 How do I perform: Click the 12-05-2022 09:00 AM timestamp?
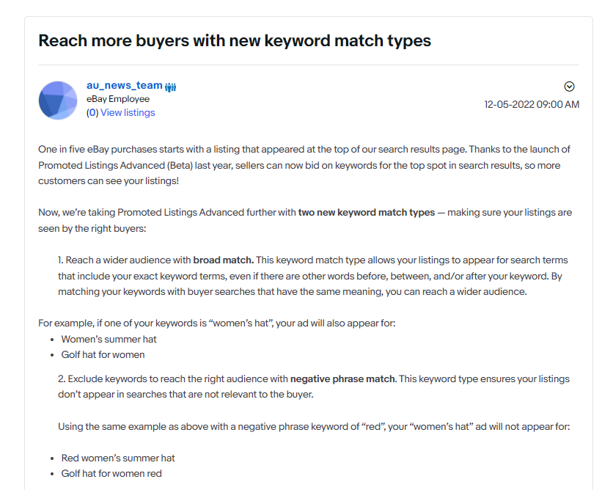click(532, 104)
